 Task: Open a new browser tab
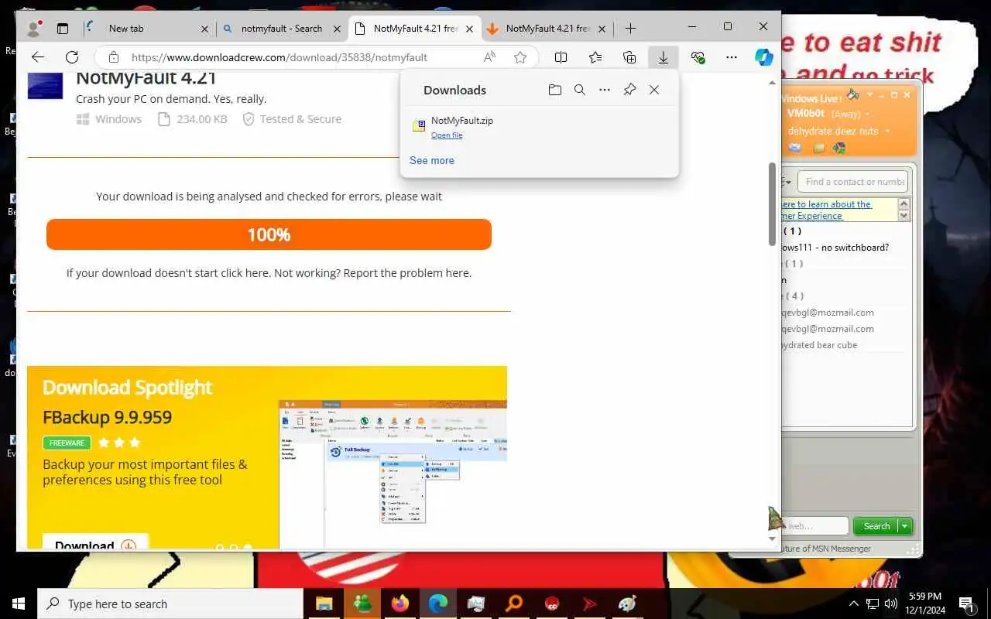point(630,29)
